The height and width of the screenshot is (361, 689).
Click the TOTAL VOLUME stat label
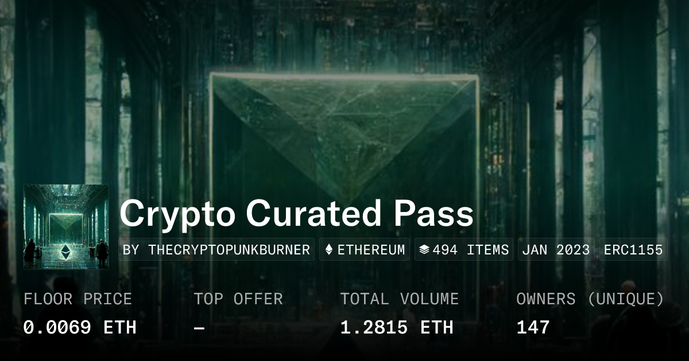click(x=399, y=299)
